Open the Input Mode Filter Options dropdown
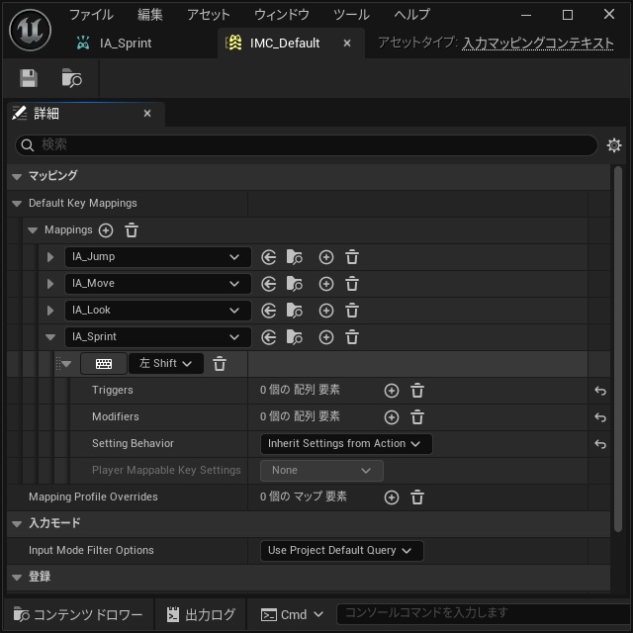This screenshot has height=633, width=633. (342, 551)
